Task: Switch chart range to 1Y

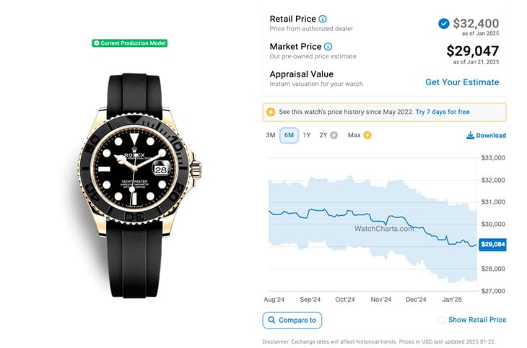Action: point(307,135)
